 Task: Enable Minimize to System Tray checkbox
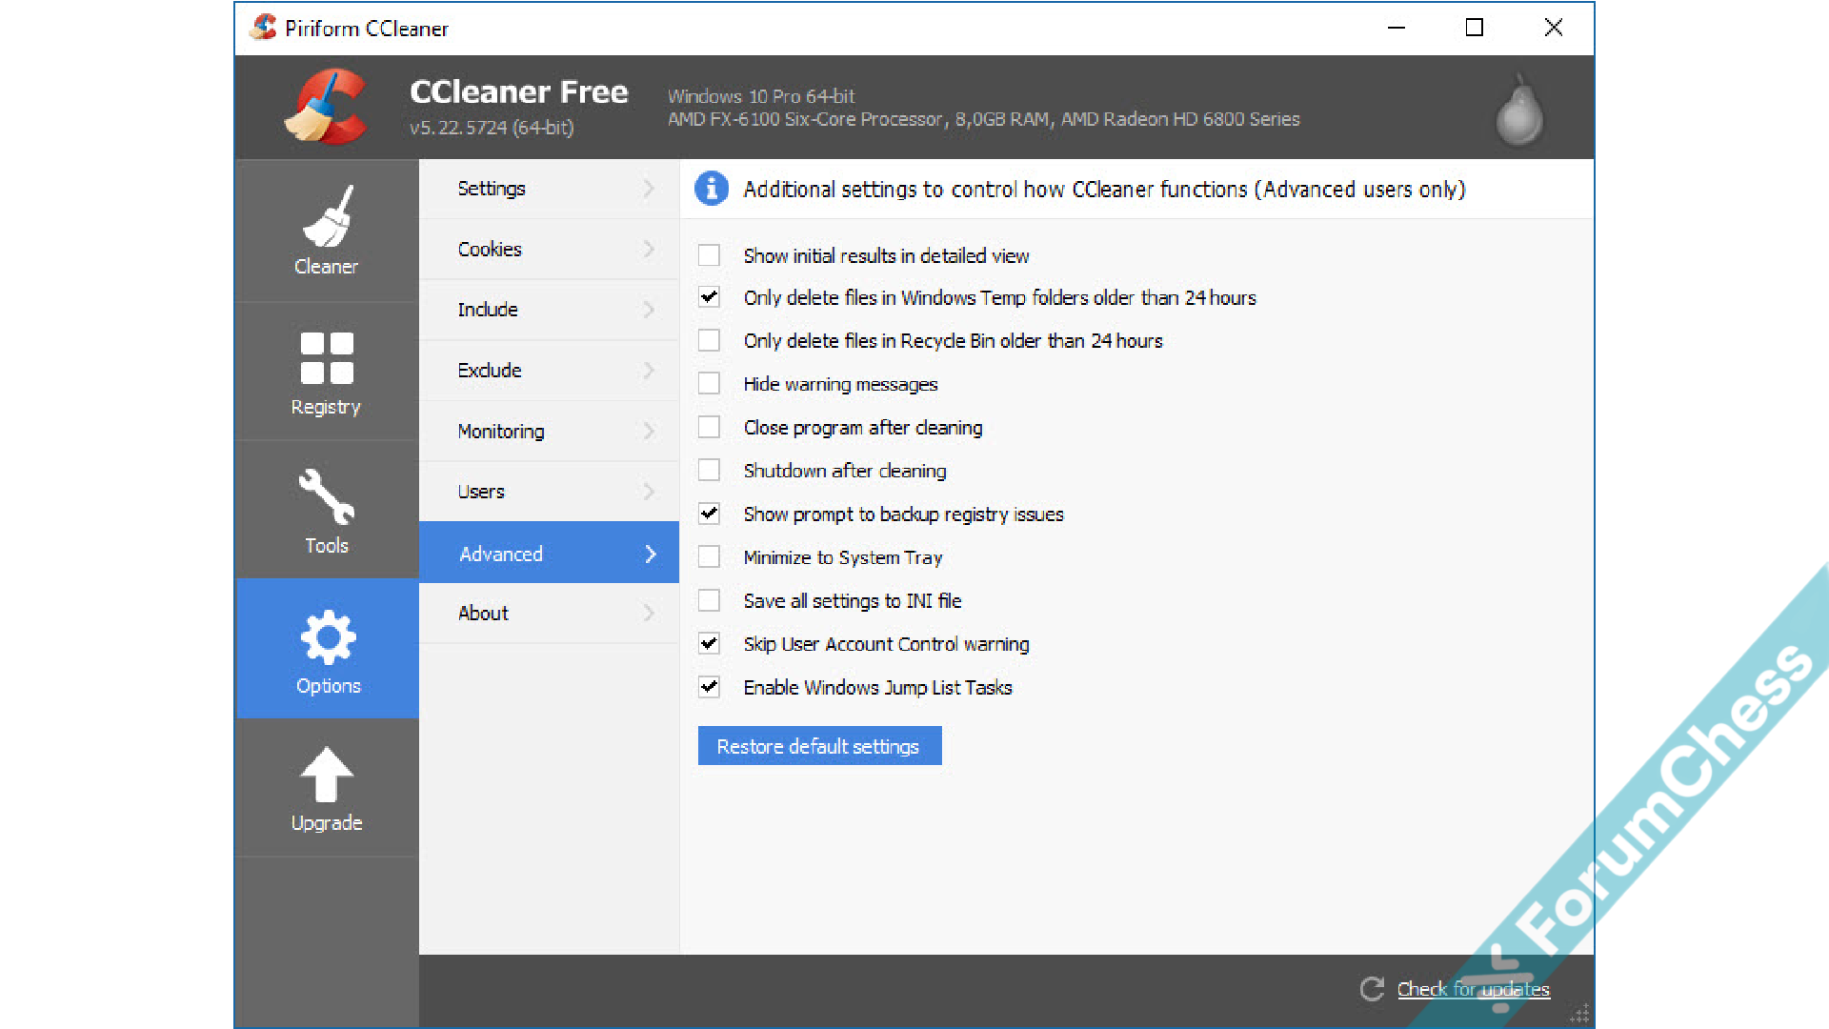coord(709,557)
